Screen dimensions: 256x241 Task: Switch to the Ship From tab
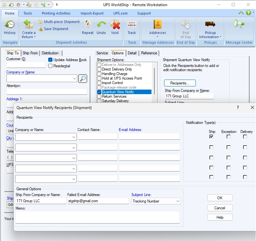30,53
